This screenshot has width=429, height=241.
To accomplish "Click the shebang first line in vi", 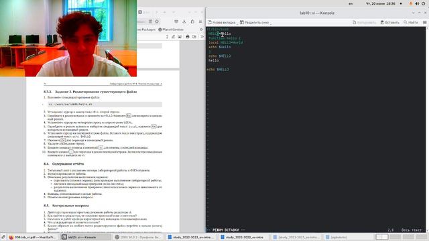I will tap(218, 29).
